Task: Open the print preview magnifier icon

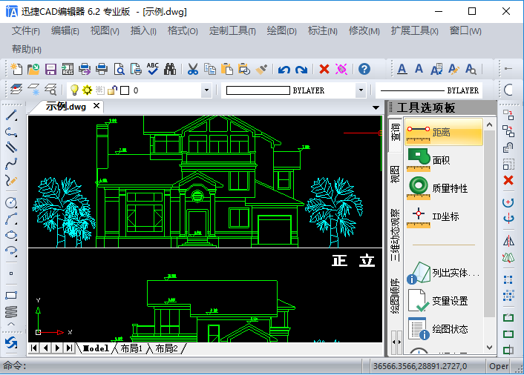Action: click(119, 69)
